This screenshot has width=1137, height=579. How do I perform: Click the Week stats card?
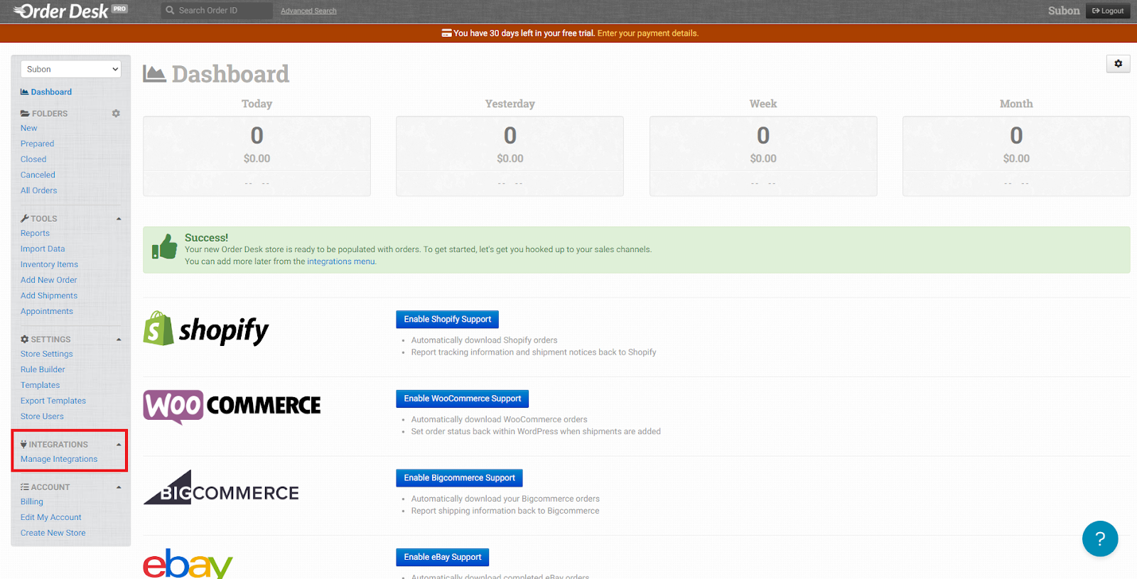pyautogui.click(x=763, y=156)
